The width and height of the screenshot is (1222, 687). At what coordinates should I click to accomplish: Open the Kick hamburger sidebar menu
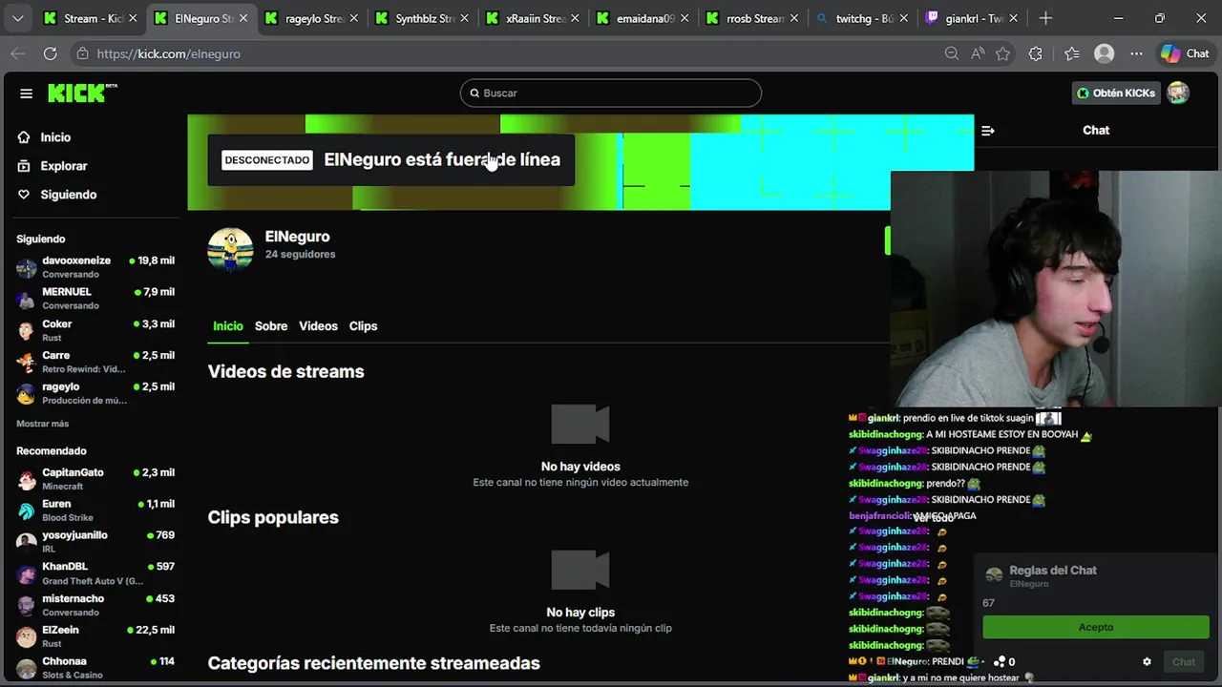pos(26,94)
